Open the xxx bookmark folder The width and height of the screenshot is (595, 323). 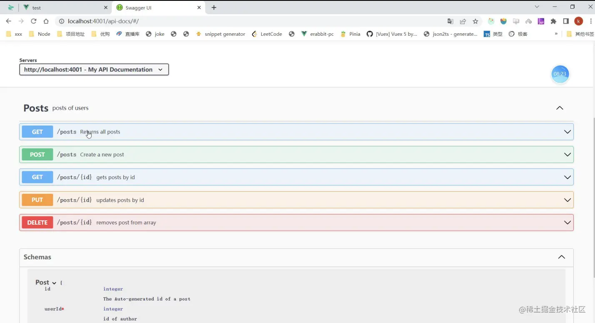click(14, 34)
